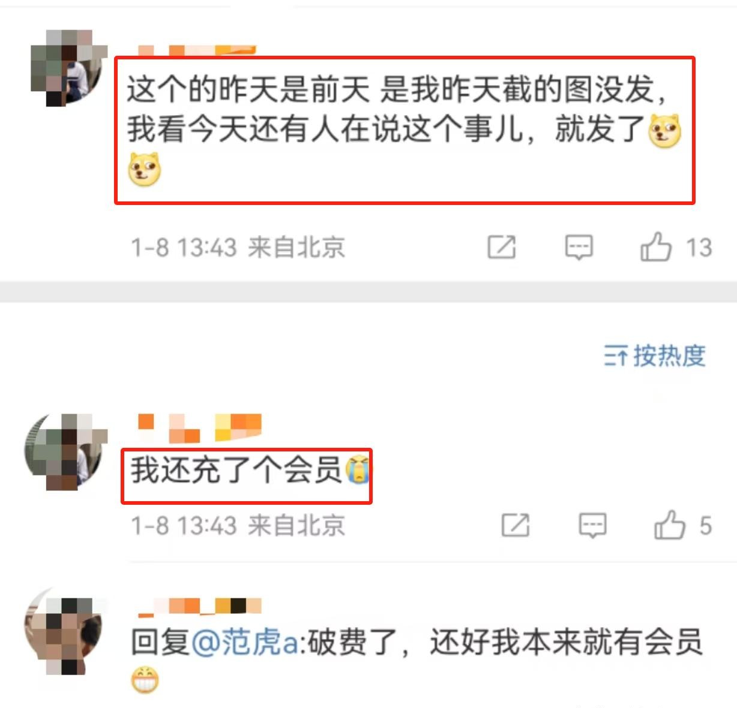Open comments on the top post

click(579, 247)
